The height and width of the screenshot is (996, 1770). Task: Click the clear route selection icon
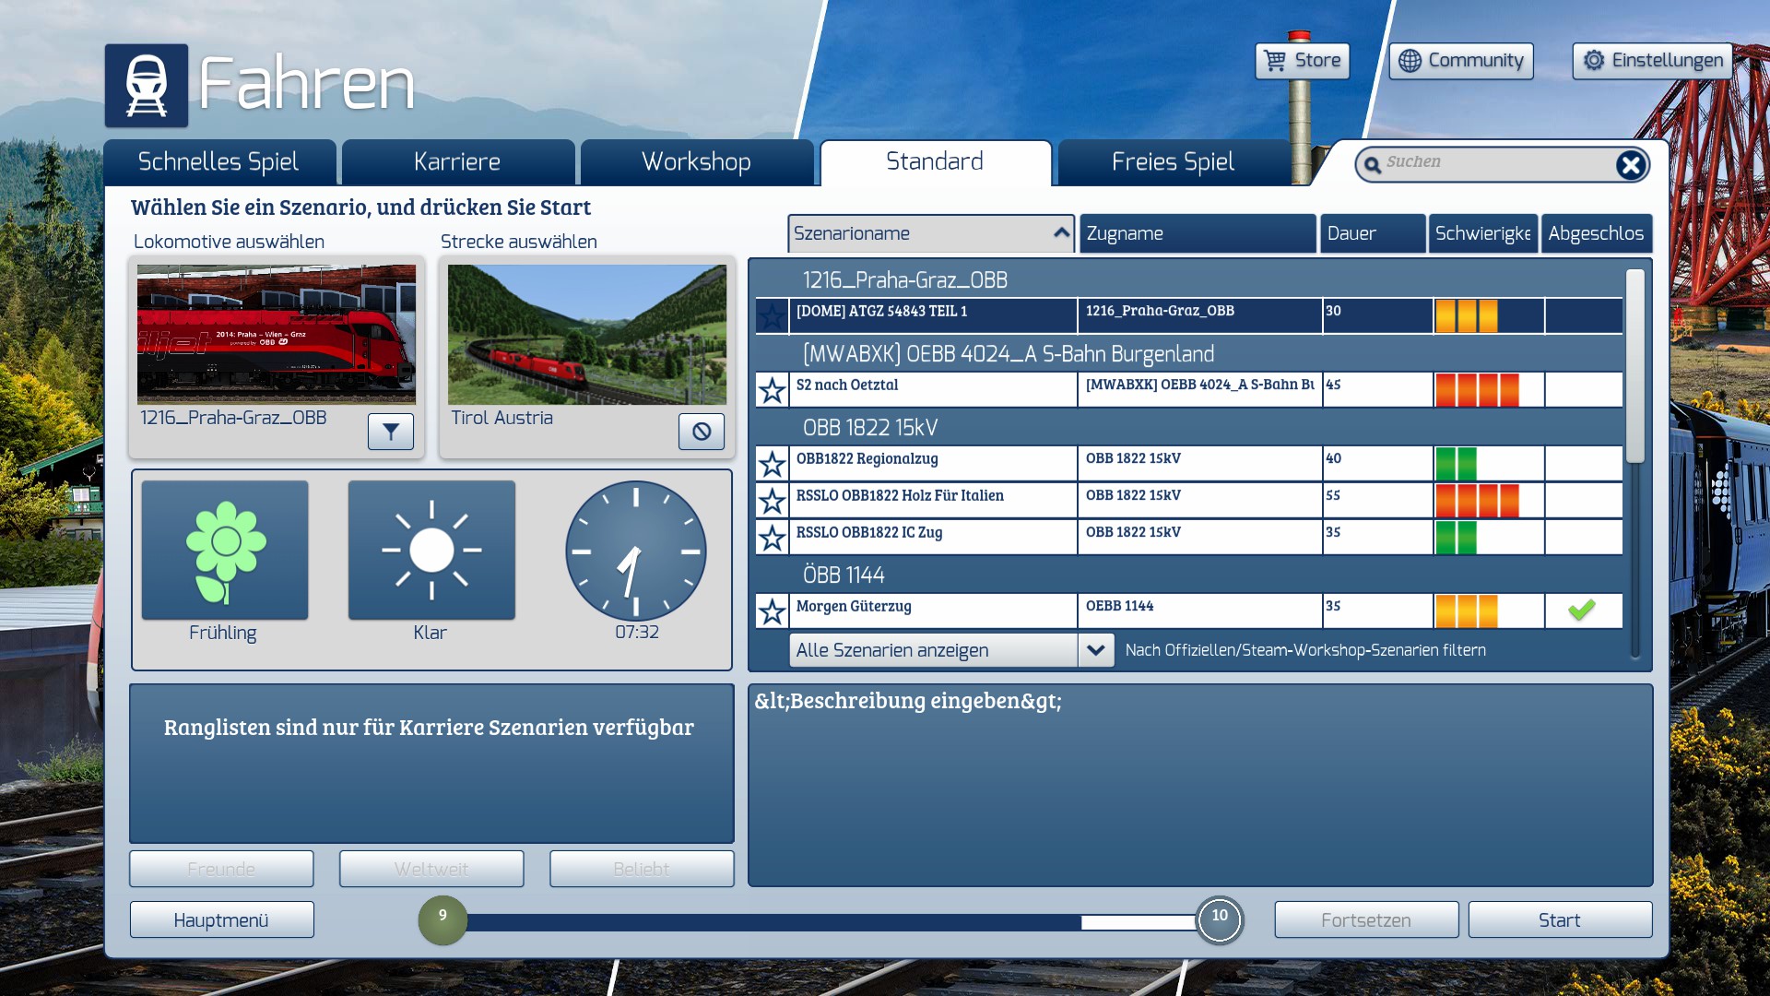point(702,431)
